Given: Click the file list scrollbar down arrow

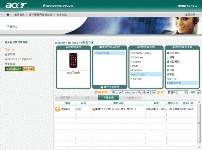Looking at the screenshot, I should click(x=199, y=147).
